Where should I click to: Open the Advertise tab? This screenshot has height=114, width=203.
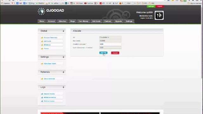click(62, 21)
